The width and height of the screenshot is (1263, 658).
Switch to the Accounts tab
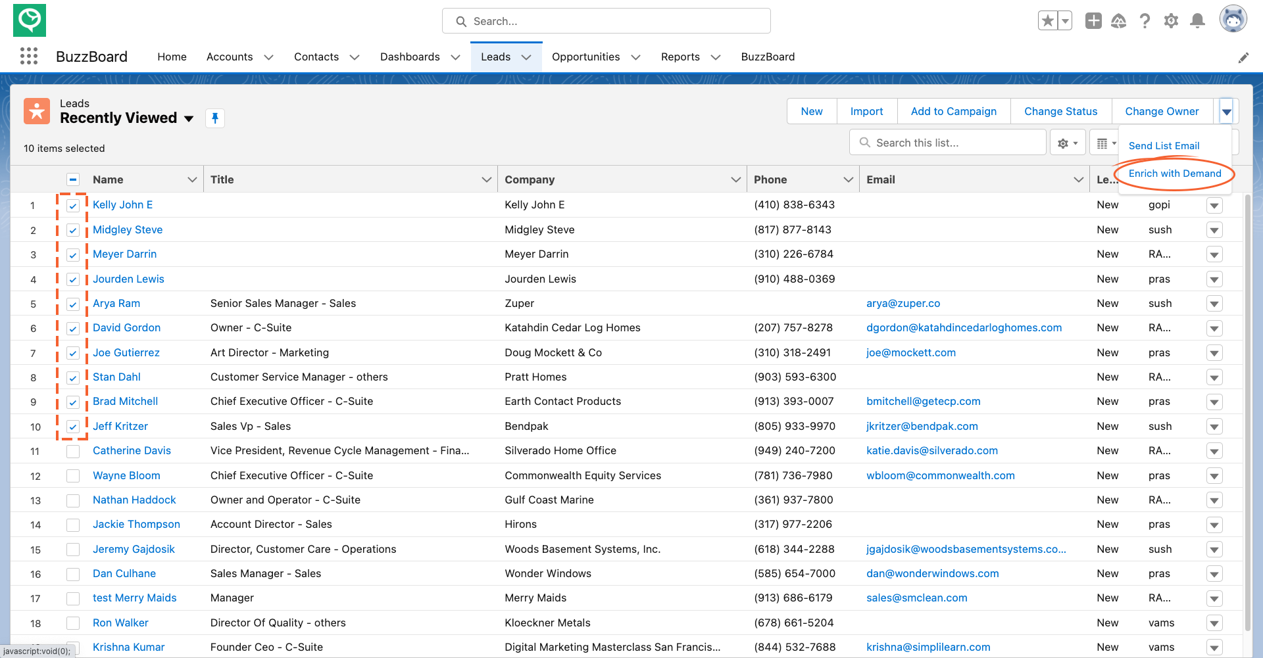(230, 57)
